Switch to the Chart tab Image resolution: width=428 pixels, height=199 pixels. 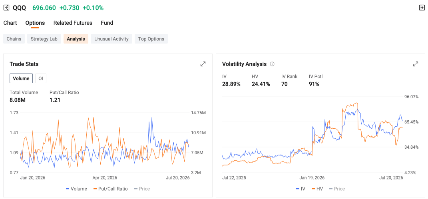pos(10,23)
